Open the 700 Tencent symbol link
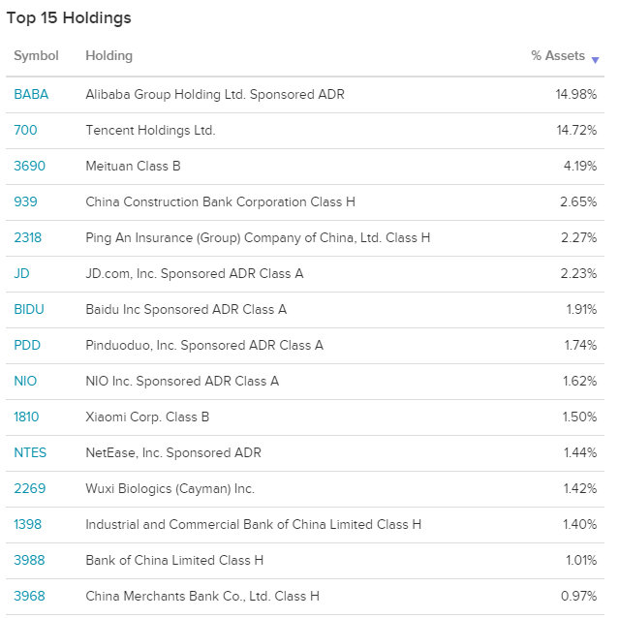The width and height of the screenshot is (619, 618). (x=25, y=130)
